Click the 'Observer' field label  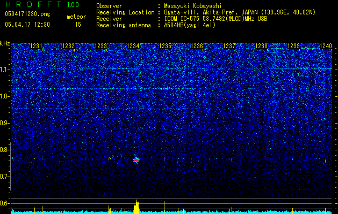pyautogui.click(x=109, y=6)
